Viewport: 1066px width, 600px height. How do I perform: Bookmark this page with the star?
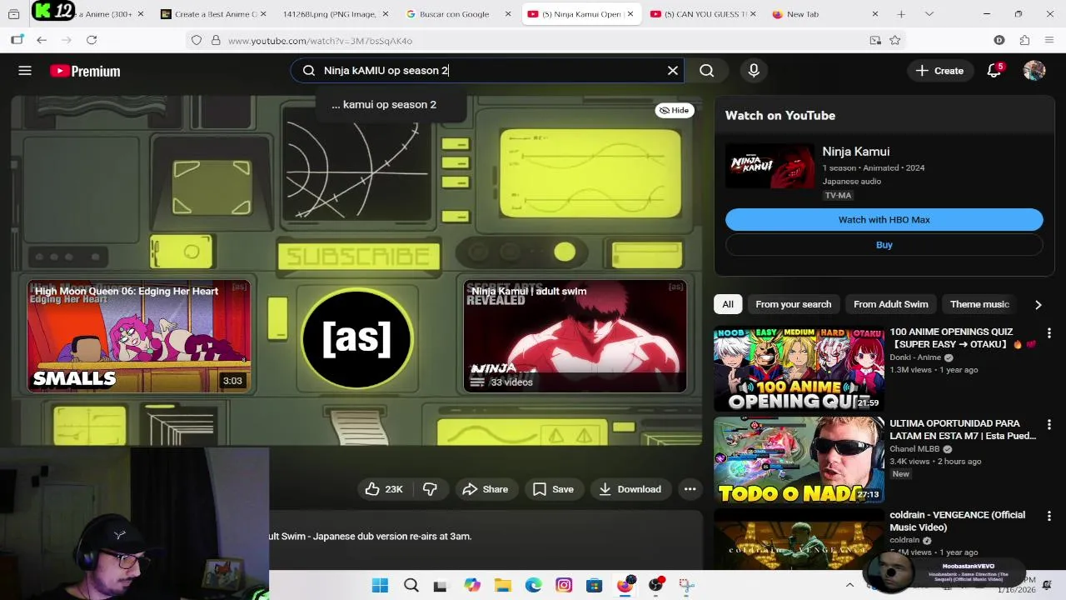coord(895,40)
